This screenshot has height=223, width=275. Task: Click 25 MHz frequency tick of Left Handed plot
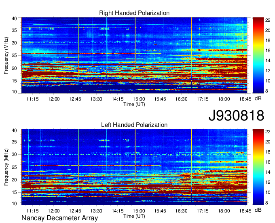(15, 167)
